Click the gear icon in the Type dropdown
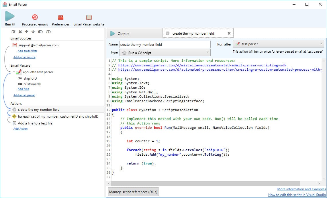327x198 pixels. 124,53
